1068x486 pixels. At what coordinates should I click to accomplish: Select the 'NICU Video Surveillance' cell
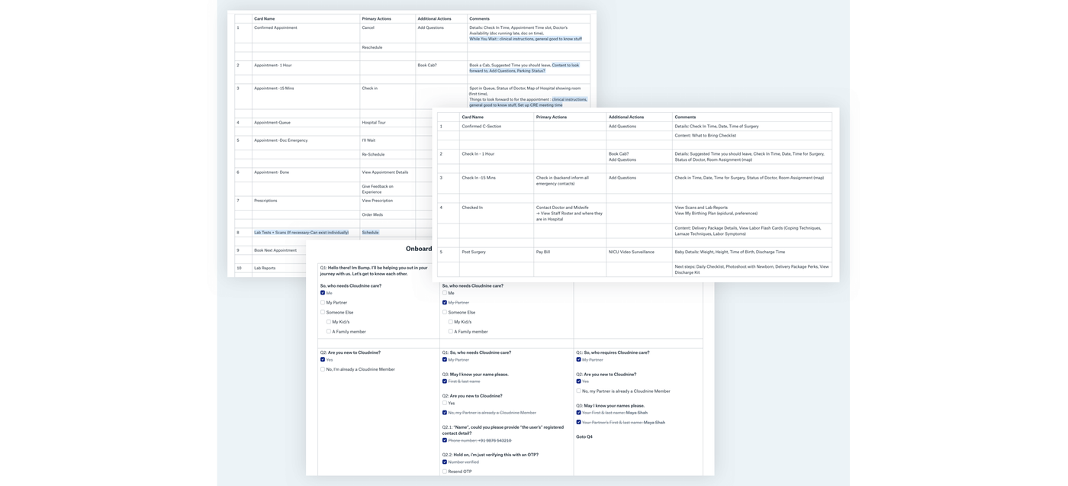(631, 252)
